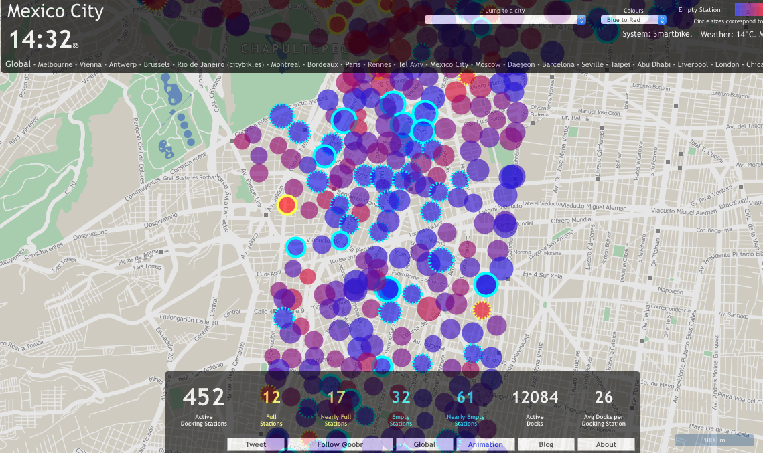Click the Follow @oobr button

pyautogui.click(x=339, y=444)
